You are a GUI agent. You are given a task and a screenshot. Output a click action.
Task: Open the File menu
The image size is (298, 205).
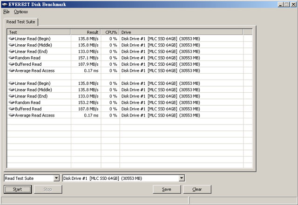6,12
